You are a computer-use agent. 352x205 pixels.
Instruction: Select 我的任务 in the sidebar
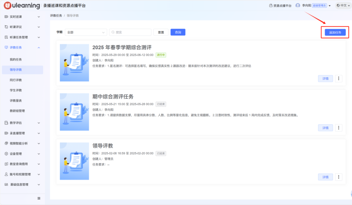tap(16, 59)
